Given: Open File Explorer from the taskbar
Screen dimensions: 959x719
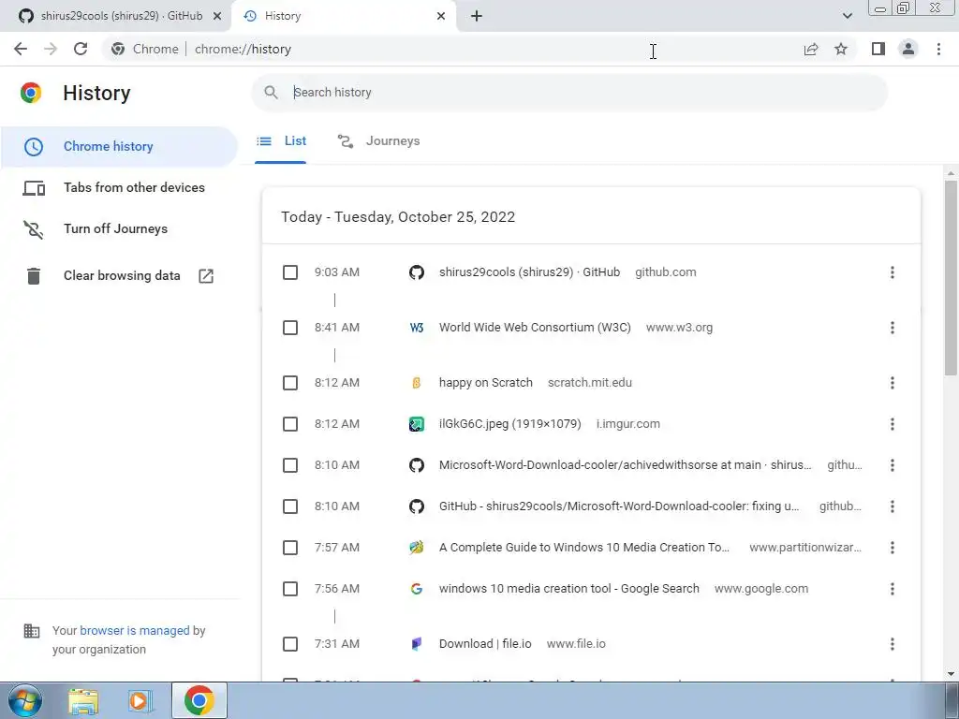Looking at the screenshot, I should click(83, 700).
